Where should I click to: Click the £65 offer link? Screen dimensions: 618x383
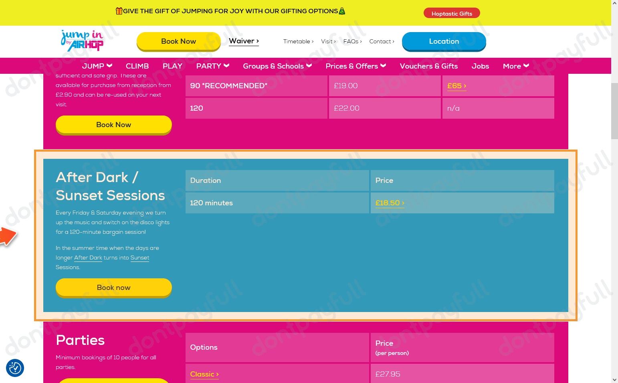click(456, 85)
